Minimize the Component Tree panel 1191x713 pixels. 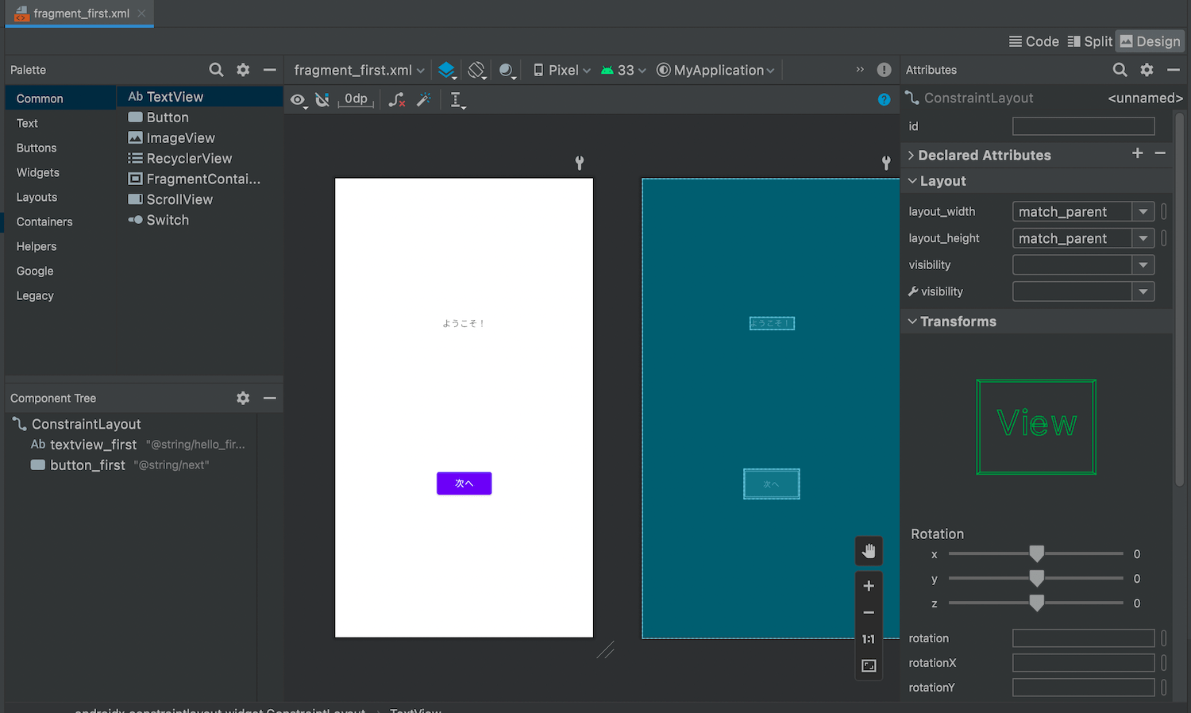pyautogui.click(x=270, y=398)
